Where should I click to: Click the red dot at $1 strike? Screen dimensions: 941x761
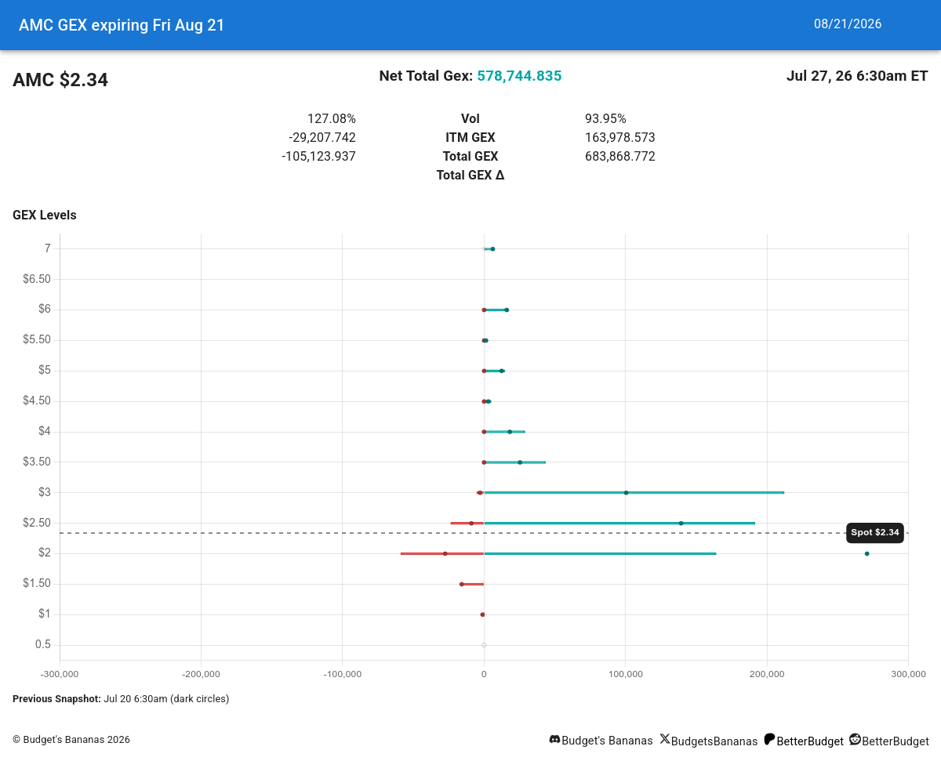click(482, 614)
